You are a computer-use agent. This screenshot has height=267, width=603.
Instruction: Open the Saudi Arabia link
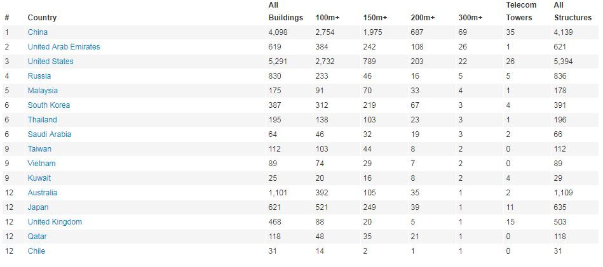[x=49, y=134]
